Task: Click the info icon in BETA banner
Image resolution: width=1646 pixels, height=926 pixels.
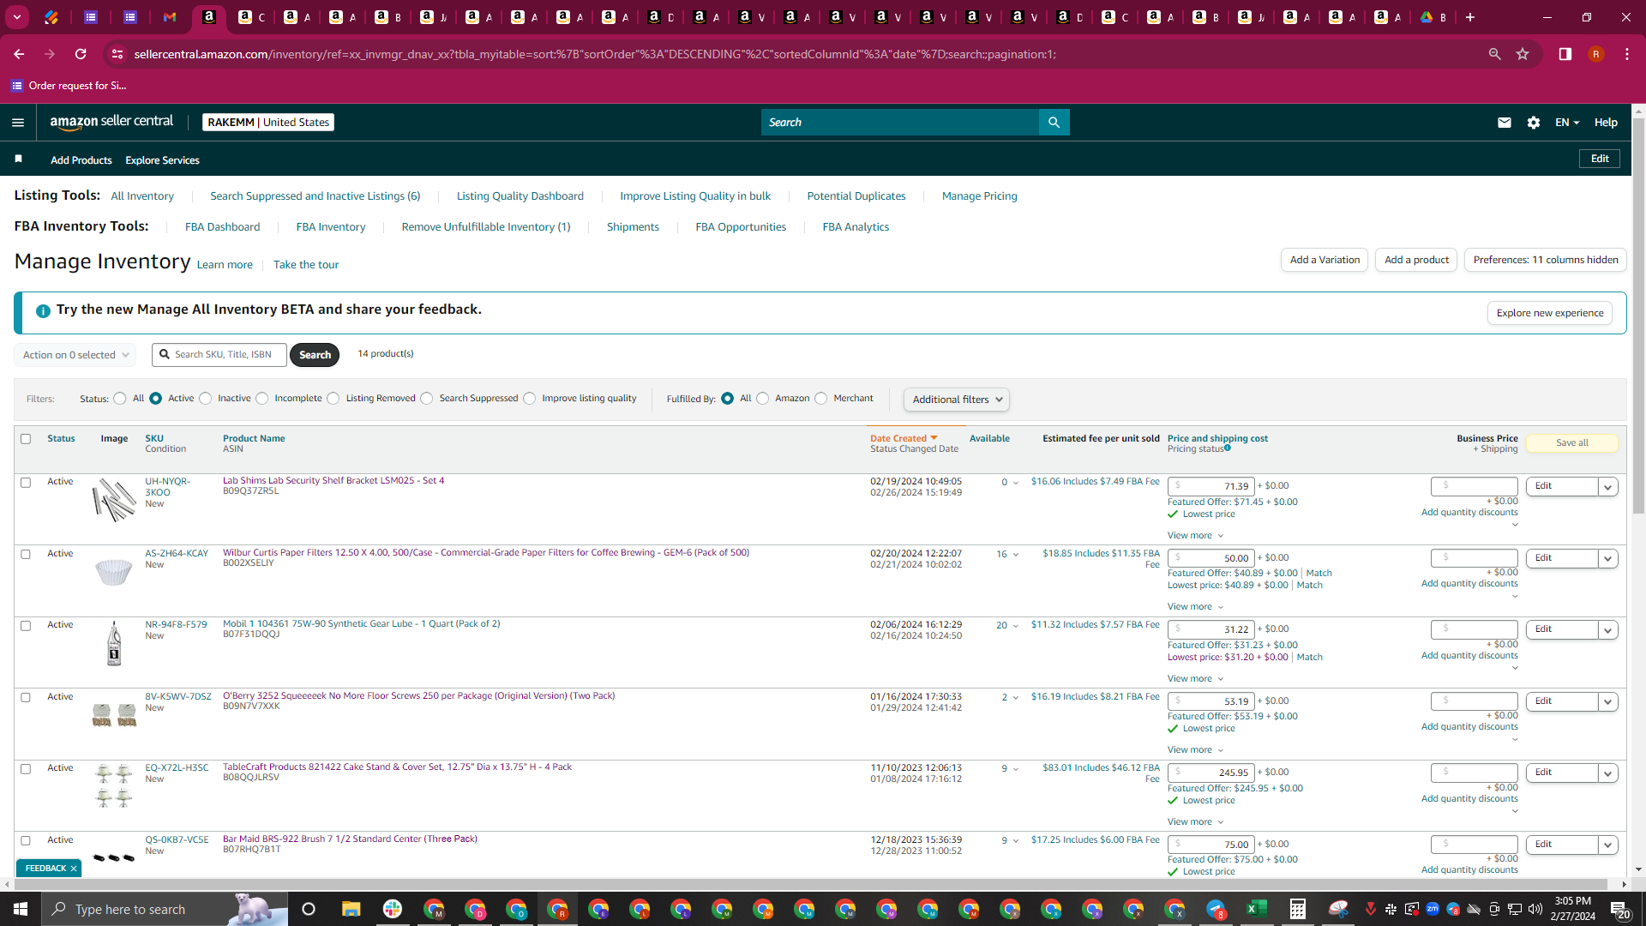Action: coord(43,311)
